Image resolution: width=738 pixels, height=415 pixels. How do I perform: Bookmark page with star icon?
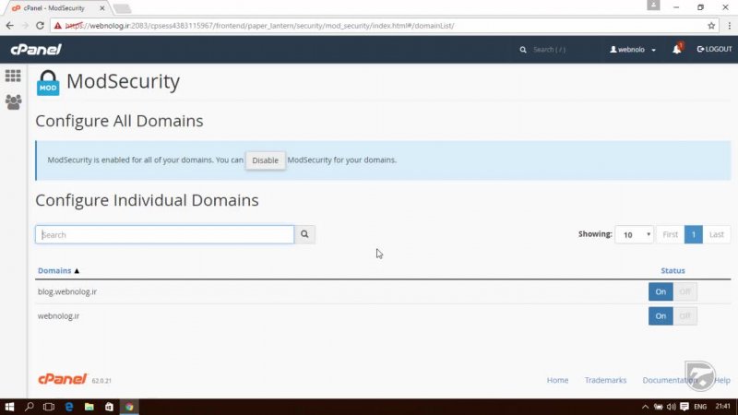coord(711,25)
